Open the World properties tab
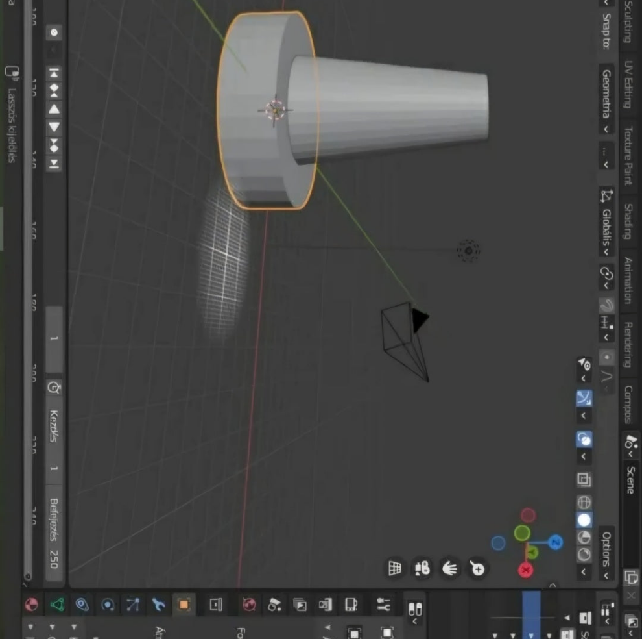This screenshot has height=639, width=642. tap(249, 605)
